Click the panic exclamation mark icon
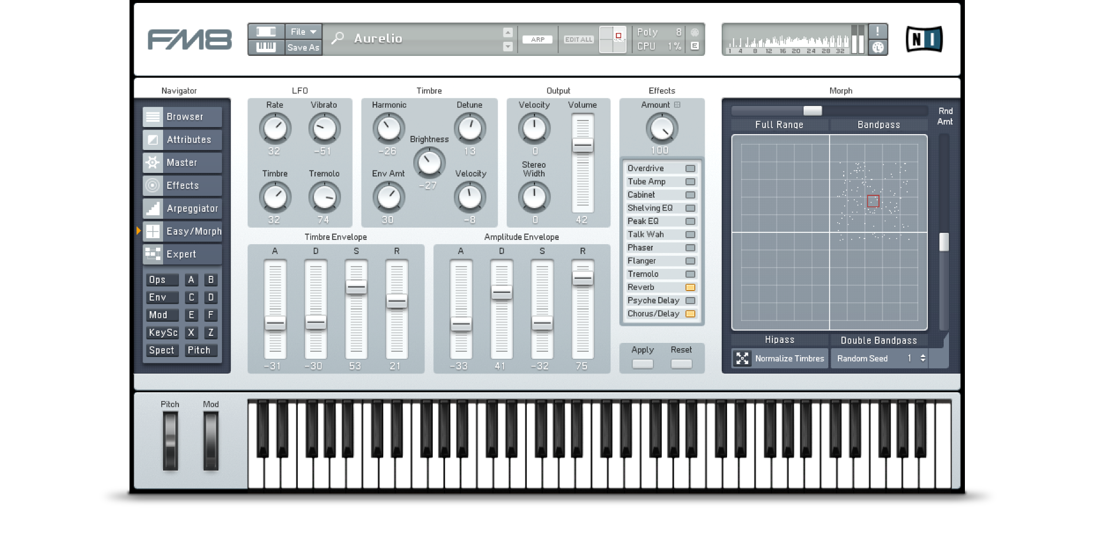Image resolution: width=1095 pixels, height=537 pixels. click(878, 32)
